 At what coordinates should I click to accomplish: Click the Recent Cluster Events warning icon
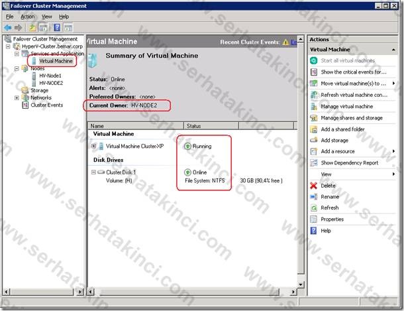[285, 42]
